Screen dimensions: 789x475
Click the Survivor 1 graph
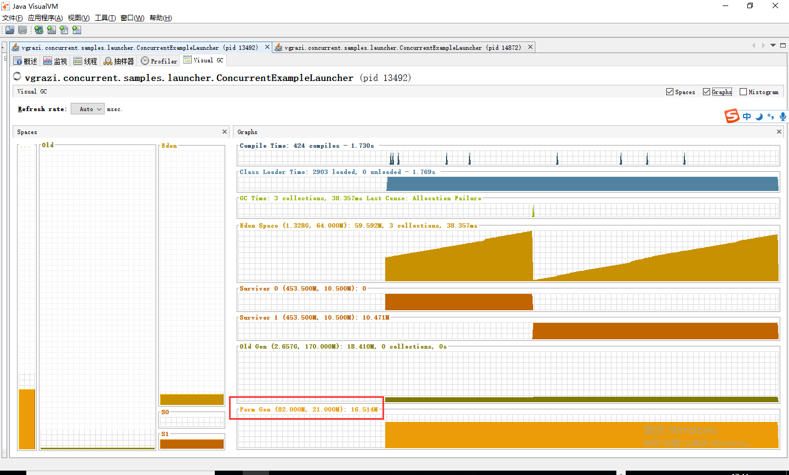(x=508, y=331)
